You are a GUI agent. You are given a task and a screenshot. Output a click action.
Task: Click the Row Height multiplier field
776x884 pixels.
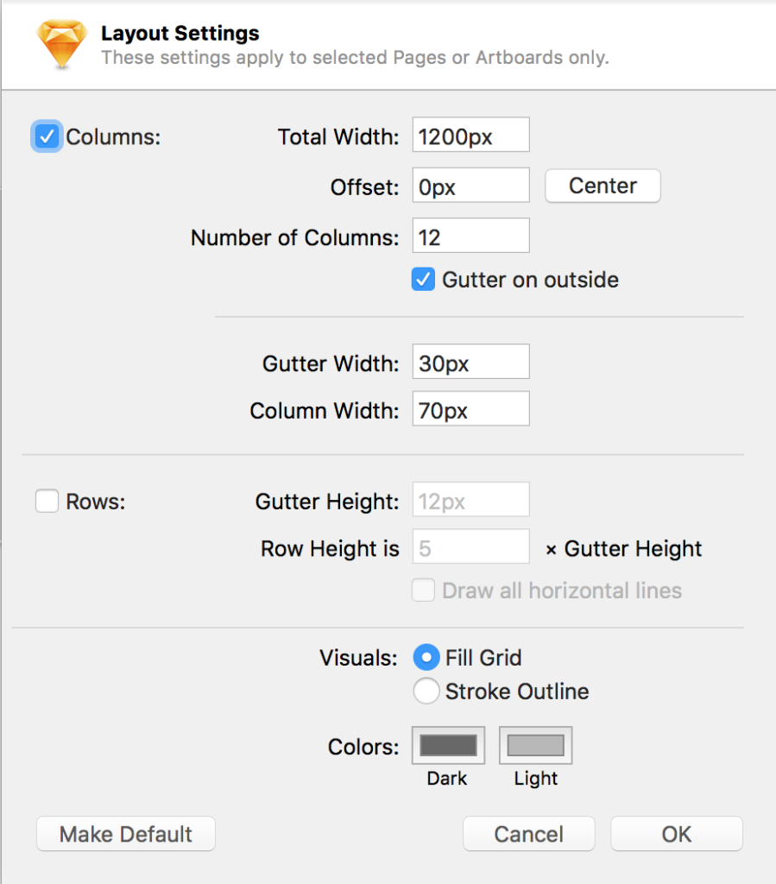point(470,546)
